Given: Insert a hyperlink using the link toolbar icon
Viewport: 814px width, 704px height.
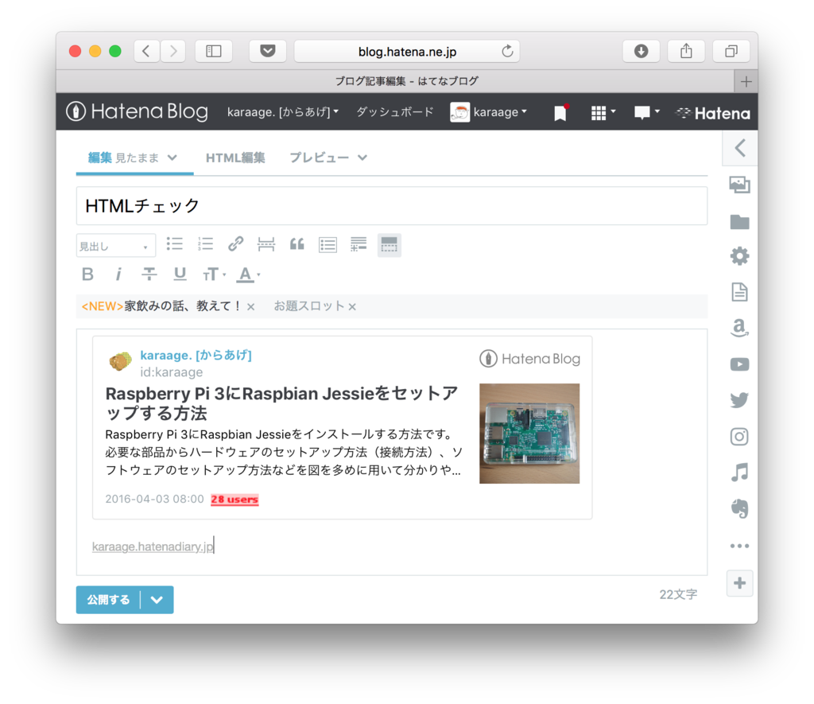Looking at the screenshot, I should (x=235, y=244).
